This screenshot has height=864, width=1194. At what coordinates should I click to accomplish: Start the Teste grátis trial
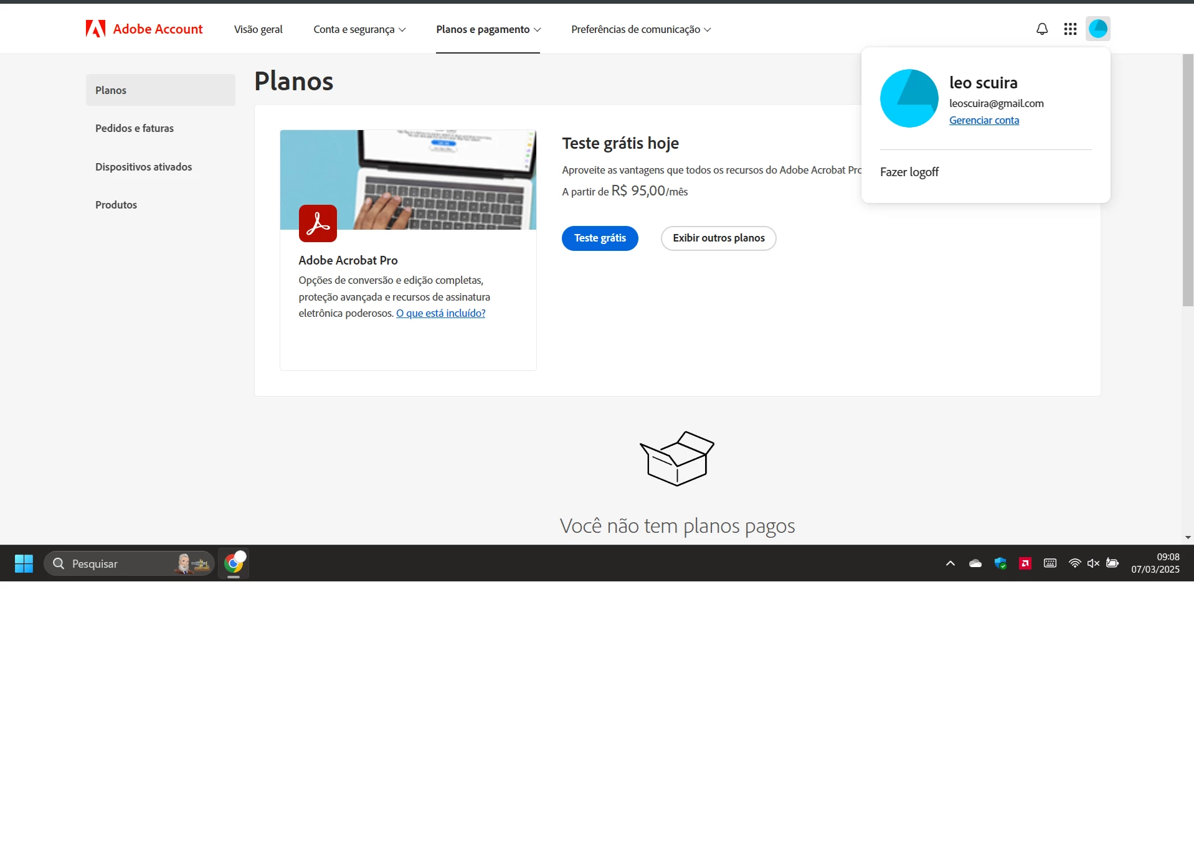point(600,238)
